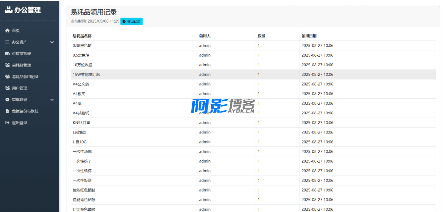Click the users icon beside 用户管理
The image size is (446, 212).
(x=7, y=88)
